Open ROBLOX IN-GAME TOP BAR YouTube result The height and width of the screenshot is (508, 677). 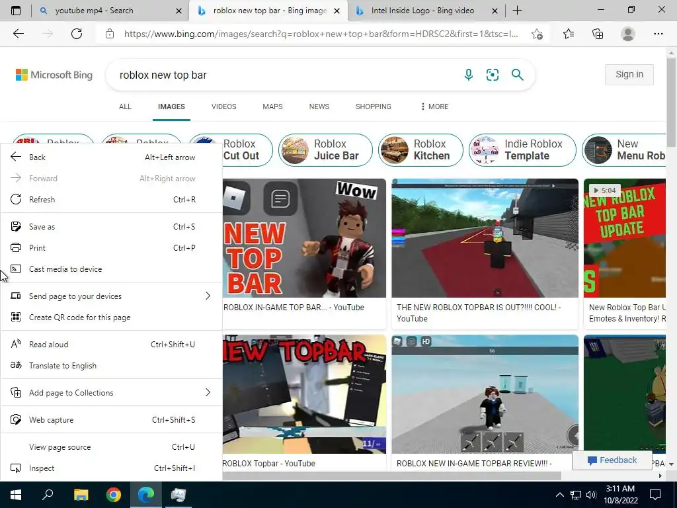click(294, 308)
